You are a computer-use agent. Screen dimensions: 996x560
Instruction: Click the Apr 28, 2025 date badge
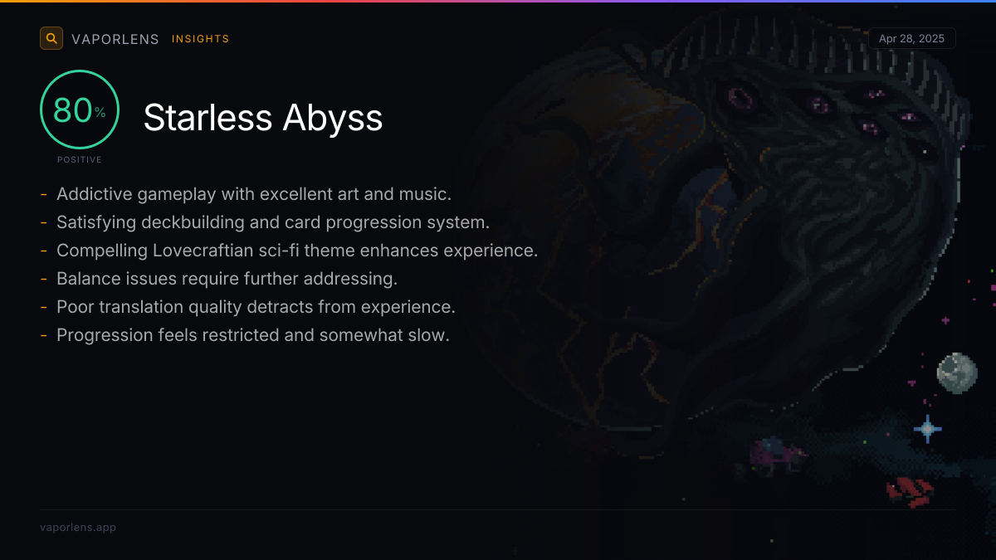pos(911,39)
